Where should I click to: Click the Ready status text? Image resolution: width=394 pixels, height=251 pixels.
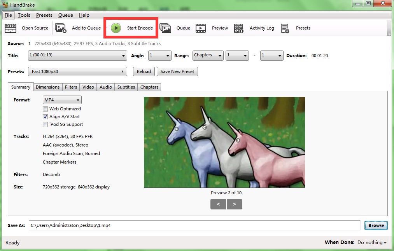tap(12, 243)
